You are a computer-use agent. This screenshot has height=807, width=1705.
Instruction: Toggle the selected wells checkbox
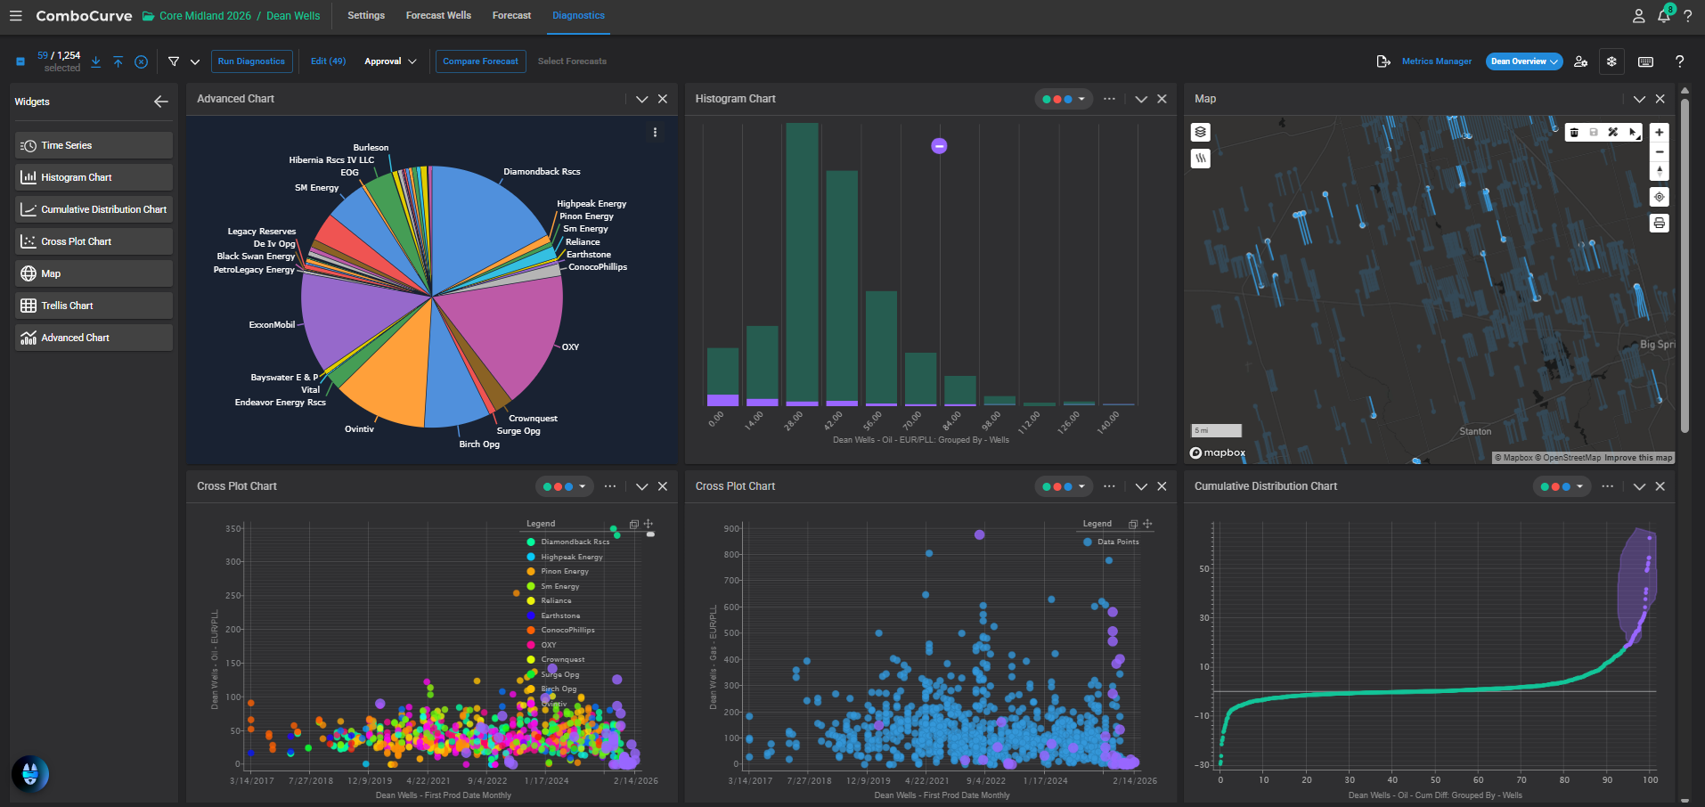20,61
